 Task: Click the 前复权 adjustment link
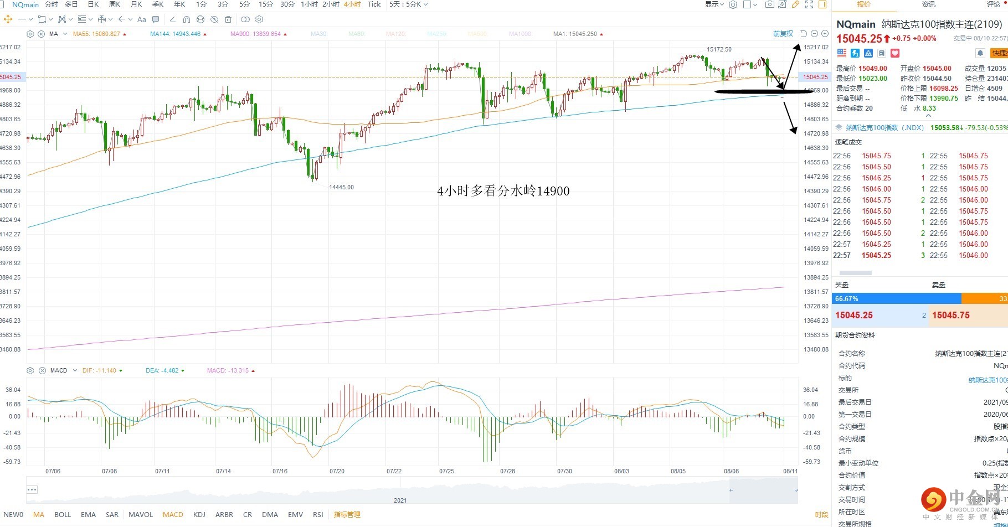(x=783, y=34)
